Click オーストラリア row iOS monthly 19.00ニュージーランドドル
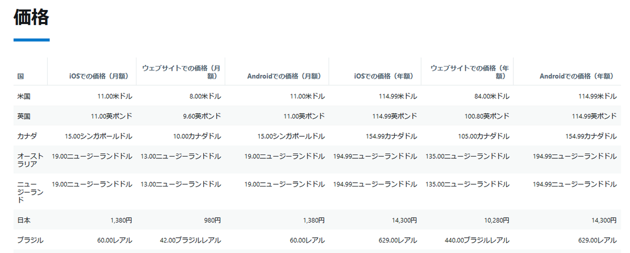630x253 pixels. pyautogui.click(x=92, y=156)
